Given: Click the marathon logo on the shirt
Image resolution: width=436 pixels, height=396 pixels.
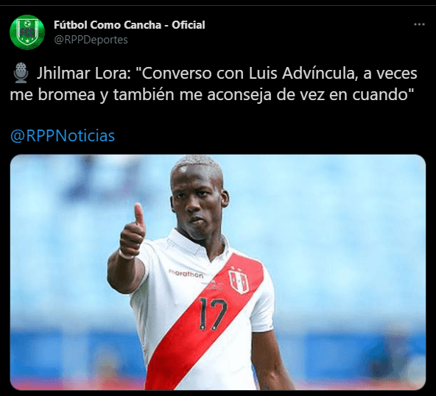Looking at the screenshot, I should point(186,274).
